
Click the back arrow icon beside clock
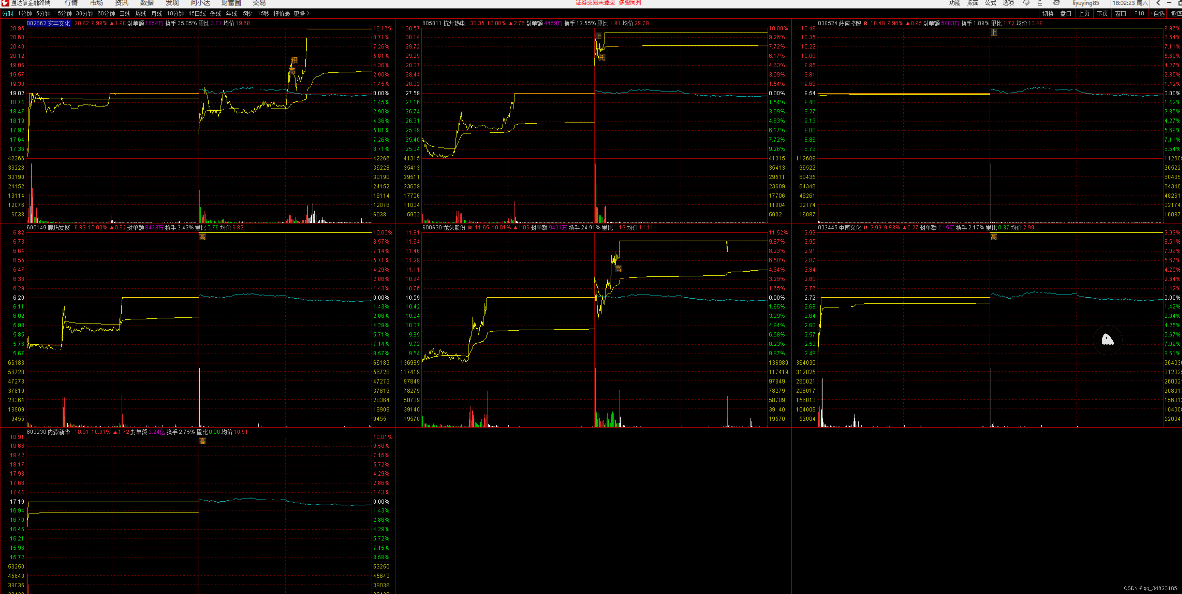point(1158,3)
